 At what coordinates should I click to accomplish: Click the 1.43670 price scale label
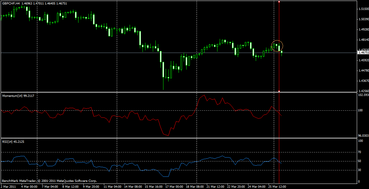pos(364,81)
